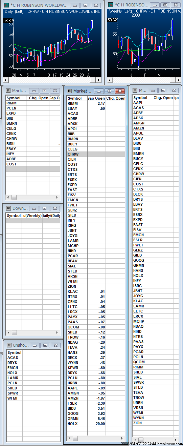Select NDAQ in the right symbol window
183x446 pixels.
(x=155, y=326)
